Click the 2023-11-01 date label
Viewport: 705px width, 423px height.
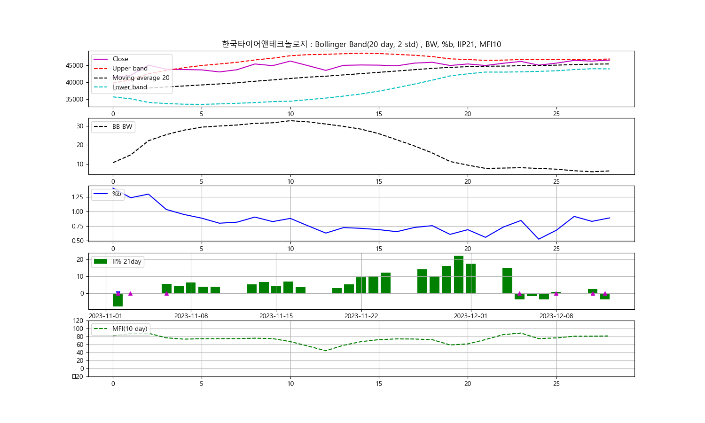click(x=106, y=316)
